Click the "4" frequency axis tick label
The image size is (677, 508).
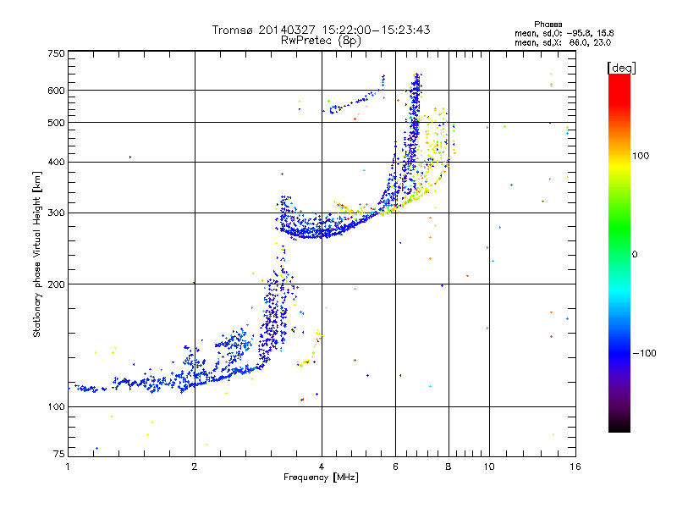[322, 467]
